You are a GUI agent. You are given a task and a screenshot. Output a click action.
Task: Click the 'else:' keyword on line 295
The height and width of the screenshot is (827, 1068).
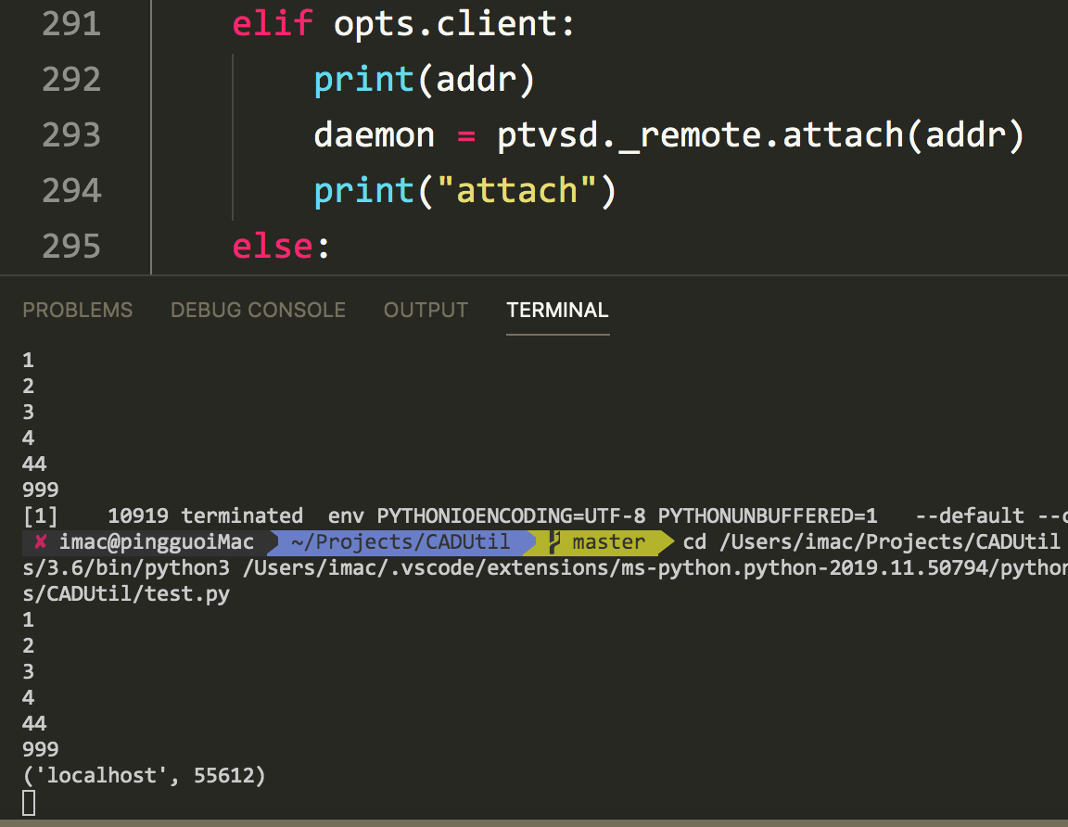(281, 246)
